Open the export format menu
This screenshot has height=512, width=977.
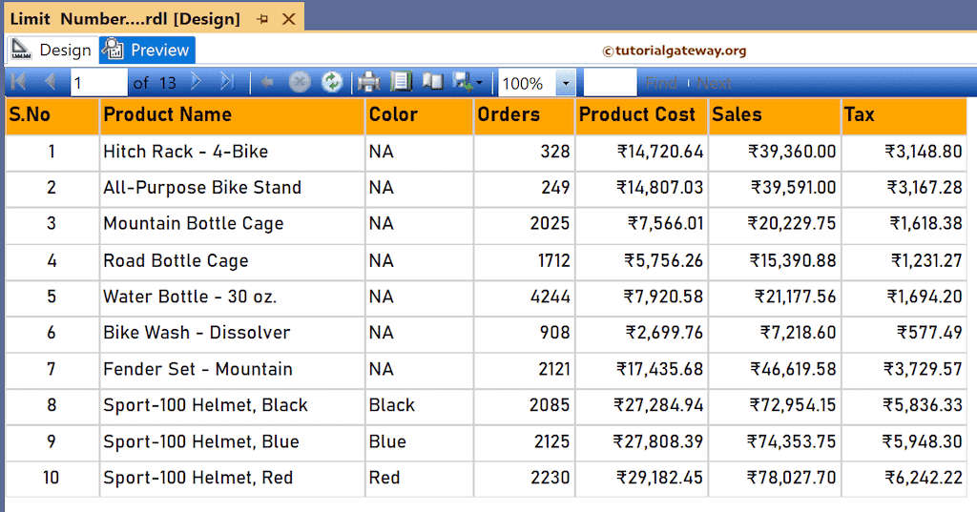(468, 82)
